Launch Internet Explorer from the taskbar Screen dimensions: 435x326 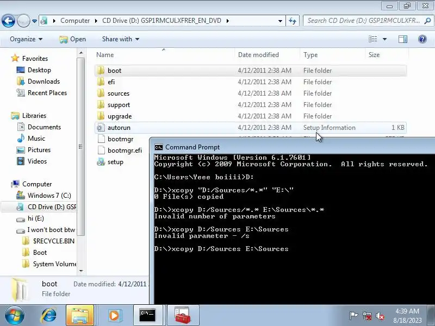point(48,315)
